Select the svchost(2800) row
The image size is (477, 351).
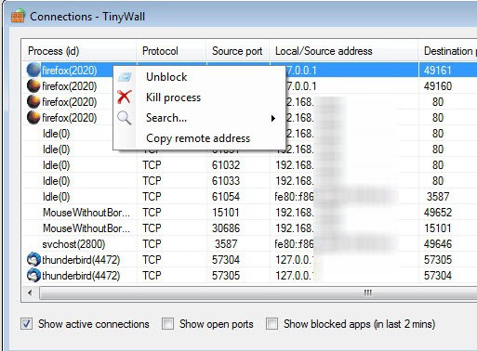click(x=249, y=244)
